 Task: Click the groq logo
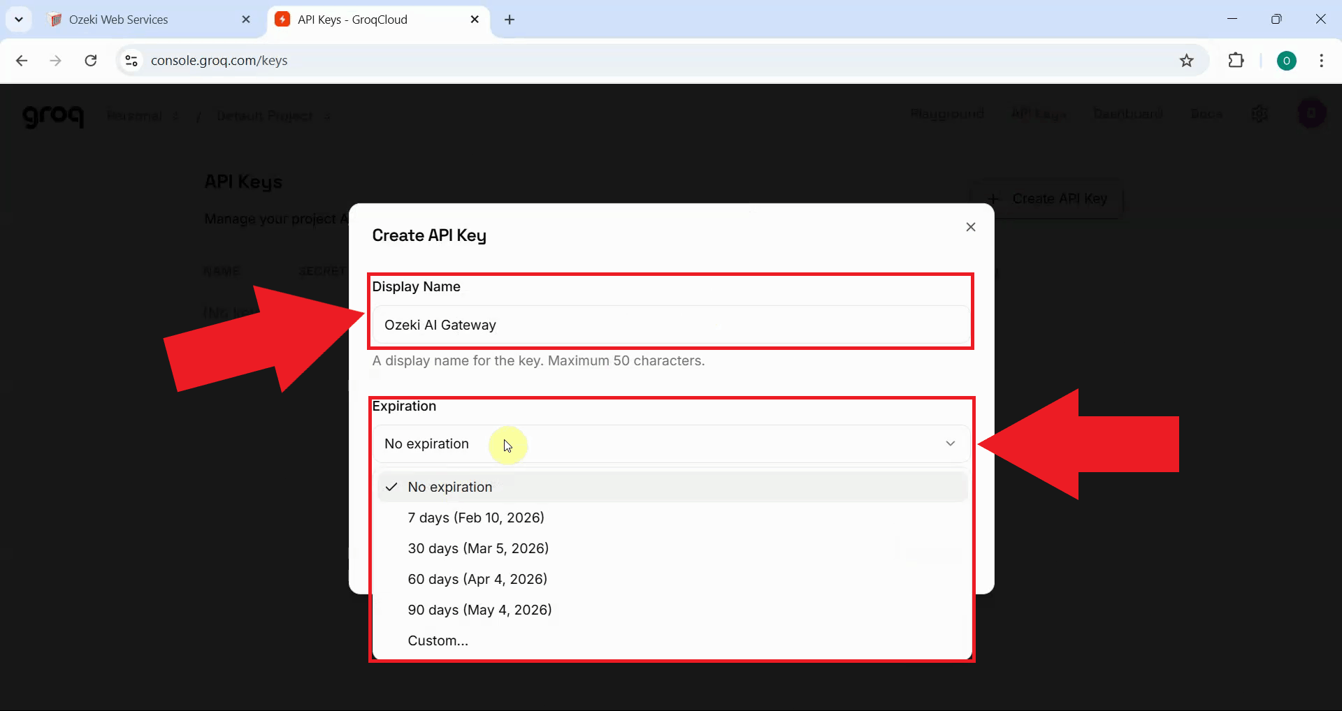(x=53, y=116)
